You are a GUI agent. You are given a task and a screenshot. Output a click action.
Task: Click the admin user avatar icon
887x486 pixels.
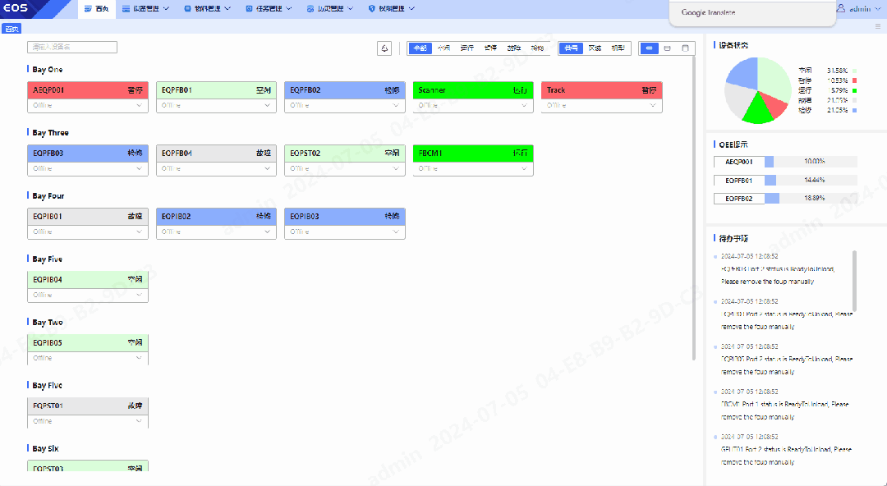(x=841, y=8)
